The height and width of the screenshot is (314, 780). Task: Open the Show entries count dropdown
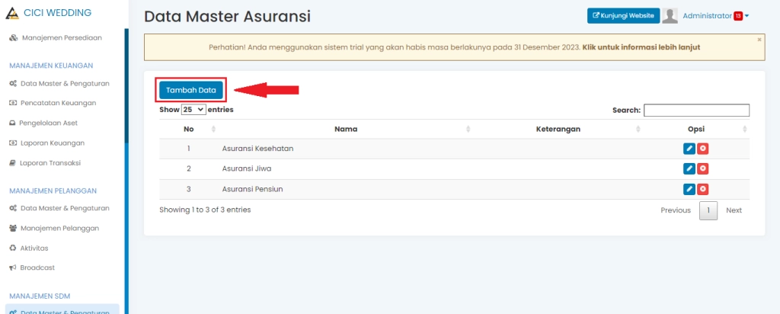point(193,110)
